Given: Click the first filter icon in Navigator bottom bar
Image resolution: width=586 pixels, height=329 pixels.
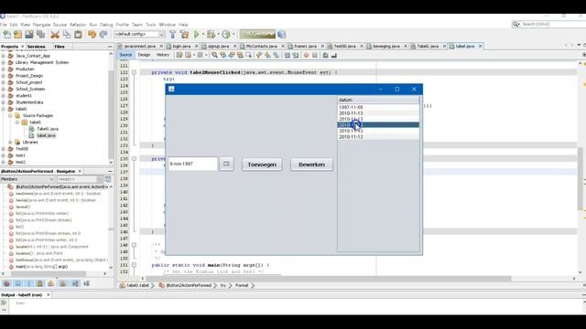Looking at the screenshot, I should pyautogui.click(x=6, y=284).
